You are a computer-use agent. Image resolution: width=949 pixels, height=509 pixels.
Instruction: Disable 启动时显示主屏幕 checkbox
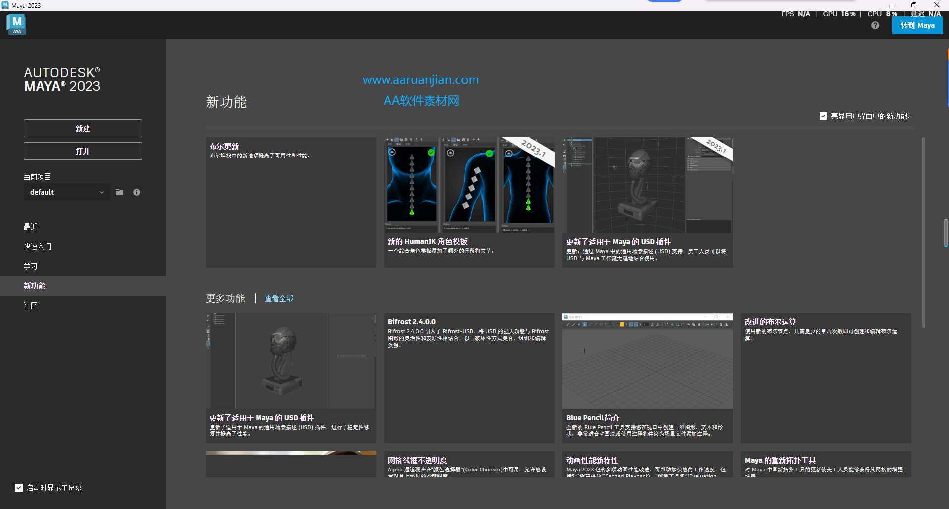click(19, 488)
